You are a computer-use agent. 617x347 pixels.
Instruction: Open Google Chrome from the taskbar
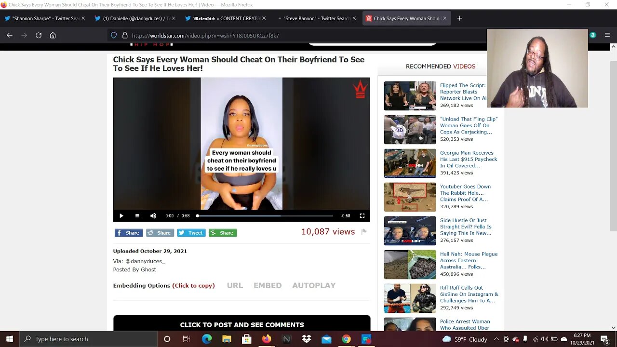tap(346, 339)
